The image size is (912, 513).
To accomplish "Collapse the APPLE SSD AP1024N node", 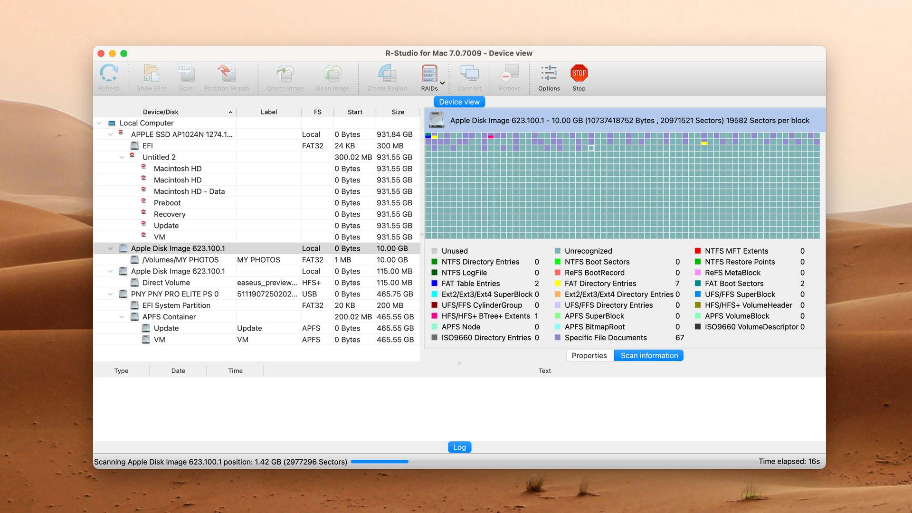I will click(111, 134).
